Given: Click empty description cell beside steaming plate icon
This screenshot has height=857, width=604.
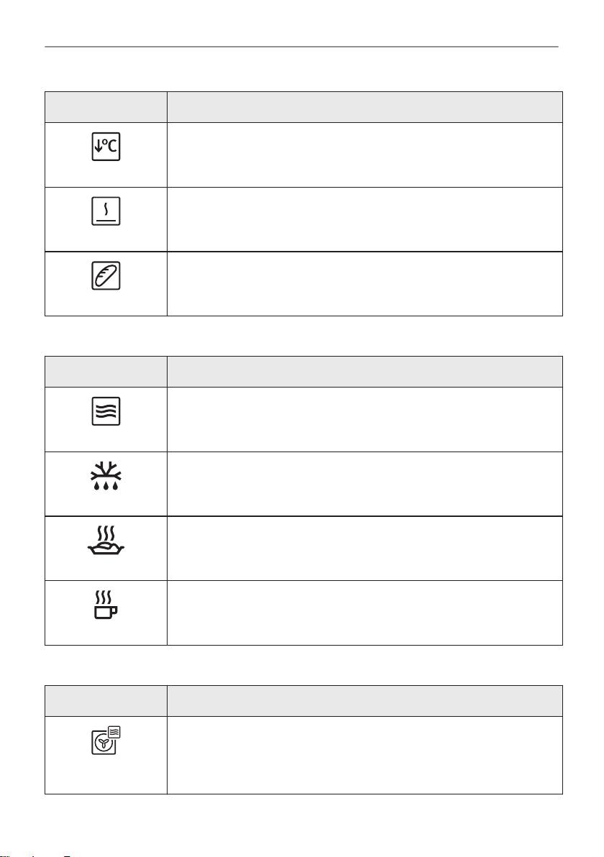Looking at the screenshot, I should click(365, 548).
